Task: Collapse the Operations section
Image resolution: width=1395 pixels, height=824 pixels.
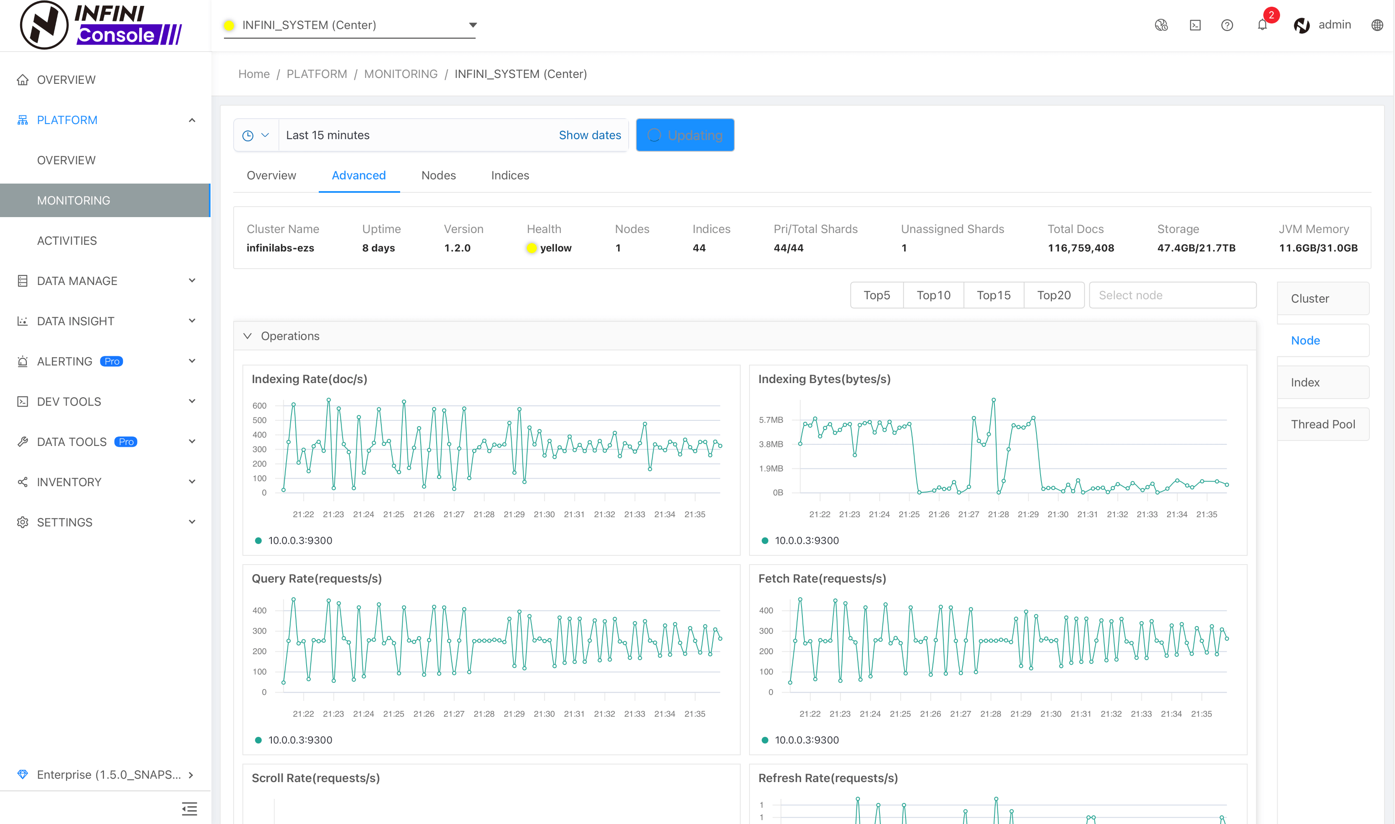Action: click(x=248, y=336)
